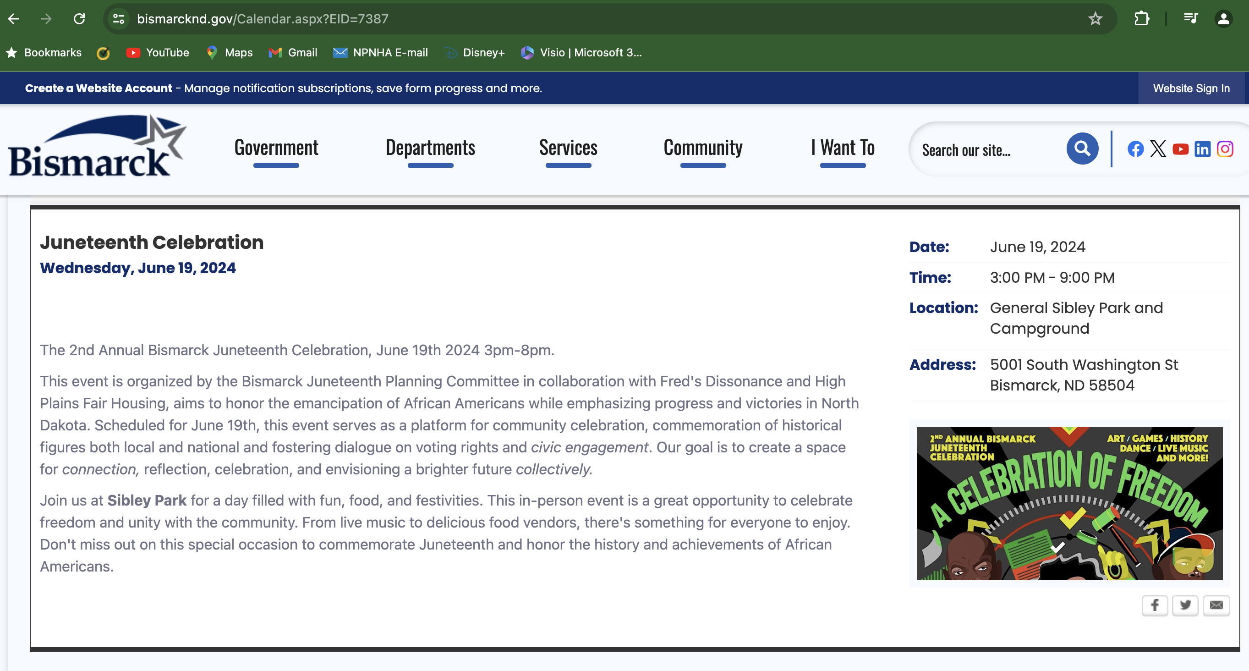Open the LinkedIn social icon in header
This screenshot has height=671, width=1249.
1202,149
